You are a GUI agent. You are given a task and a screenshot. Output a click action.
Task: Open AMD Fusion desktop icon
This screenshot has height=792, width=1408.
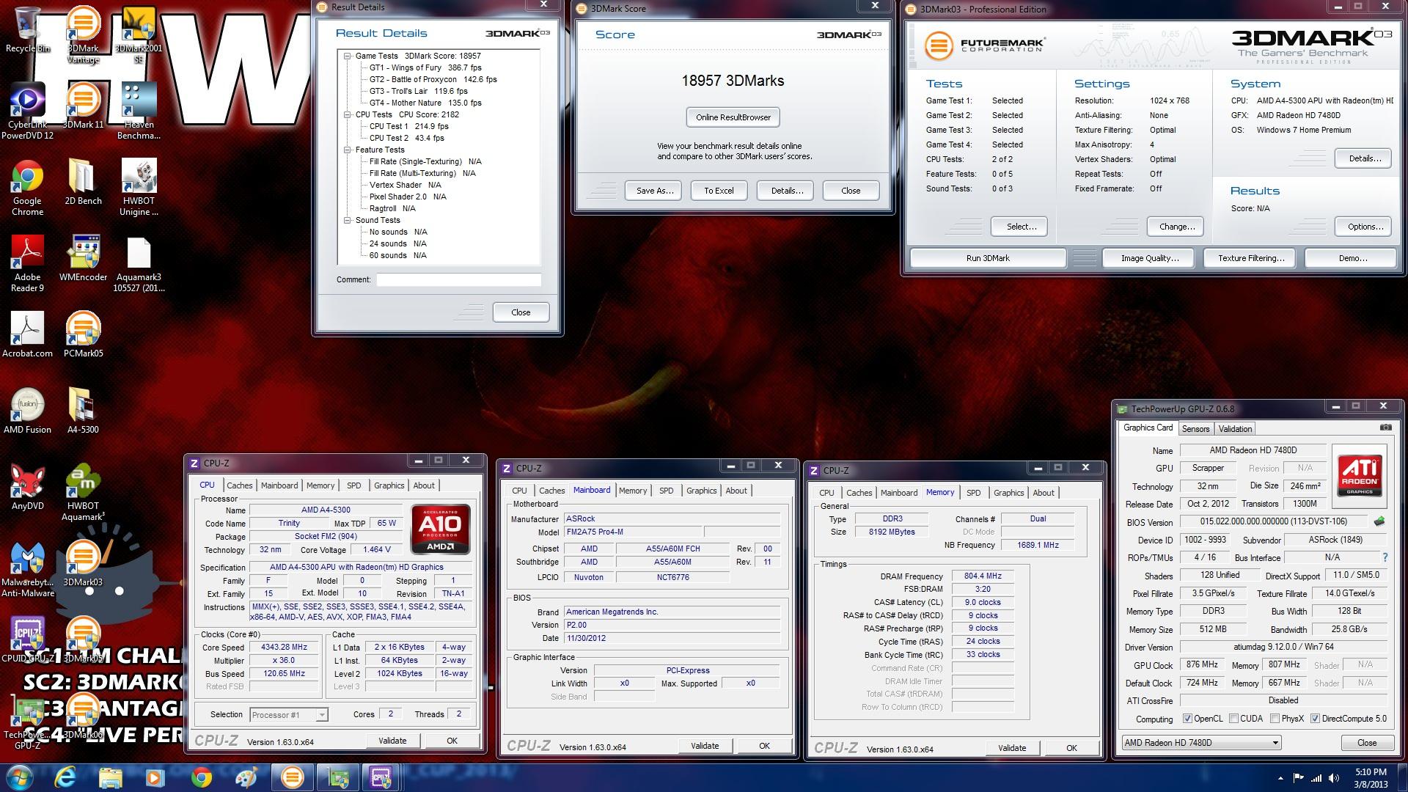point(27,411)
